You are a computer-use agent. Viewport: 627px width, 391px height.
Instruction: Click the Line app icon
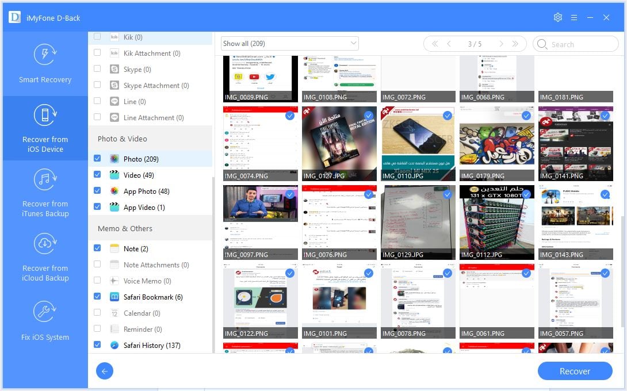click(x=114, y=102)
